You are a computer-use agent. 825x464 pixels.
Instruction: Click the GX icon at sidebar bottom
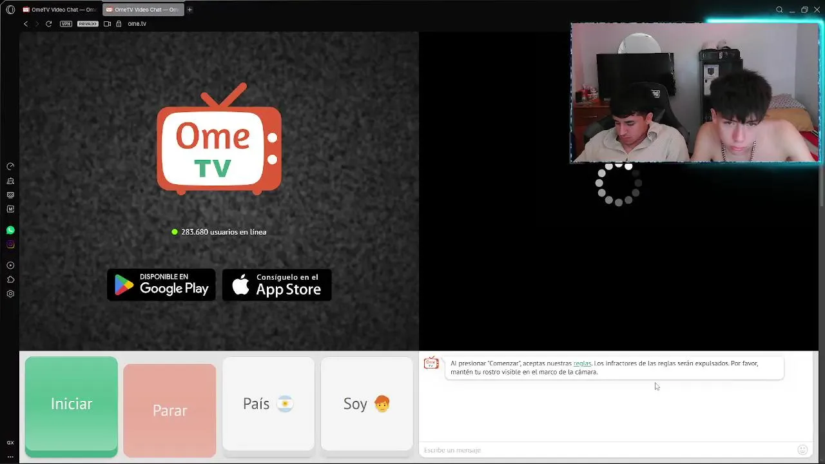click(10, 443)
